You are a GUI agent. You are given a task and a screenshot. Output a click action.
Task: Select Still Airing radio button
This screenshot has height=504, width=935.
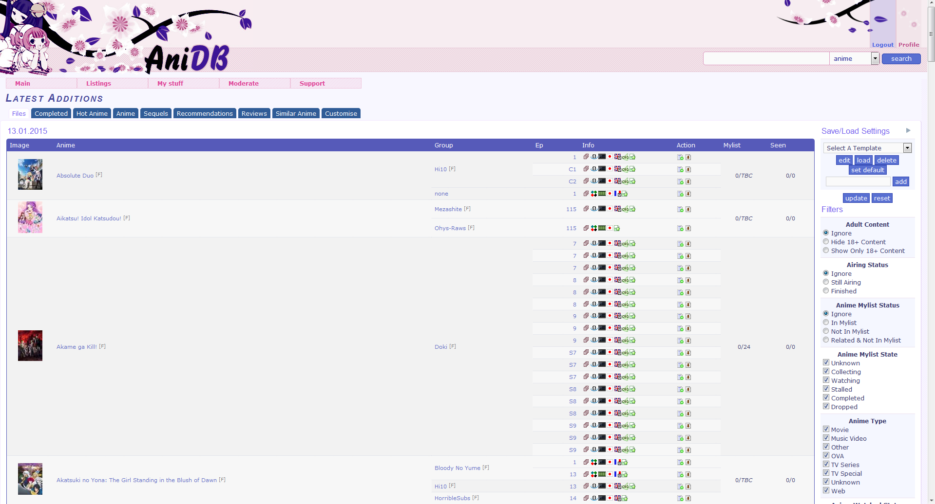point(826,282)
